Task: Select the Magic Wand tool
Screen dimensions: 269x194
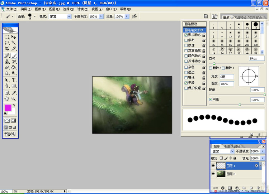Action: coord(14,43)
